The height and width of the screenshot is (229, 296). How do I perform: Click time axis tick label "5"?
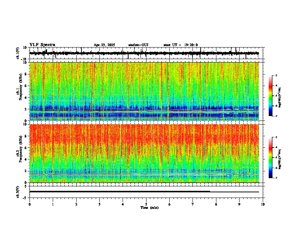[146, 204]
